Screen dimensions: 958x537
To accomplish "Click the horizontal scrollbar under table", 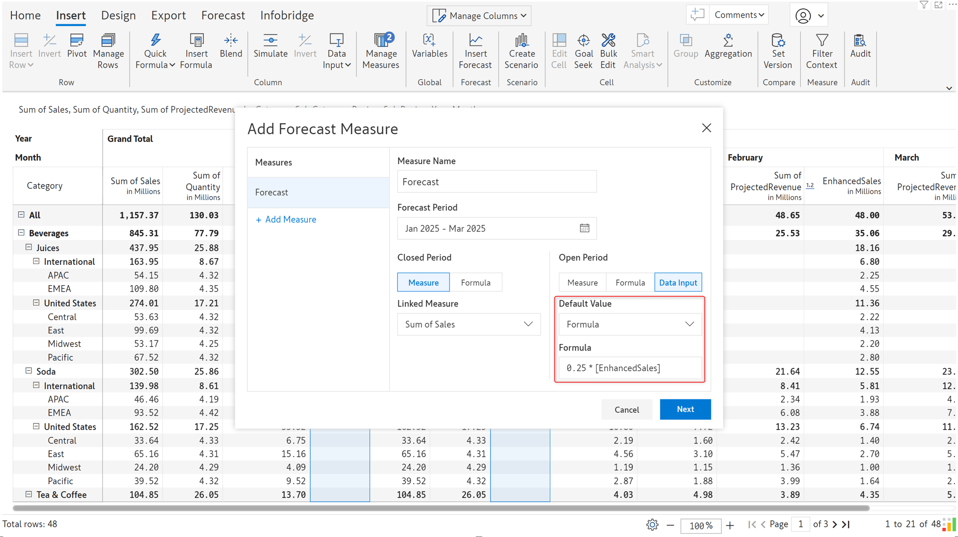I will tap(441, 508).
